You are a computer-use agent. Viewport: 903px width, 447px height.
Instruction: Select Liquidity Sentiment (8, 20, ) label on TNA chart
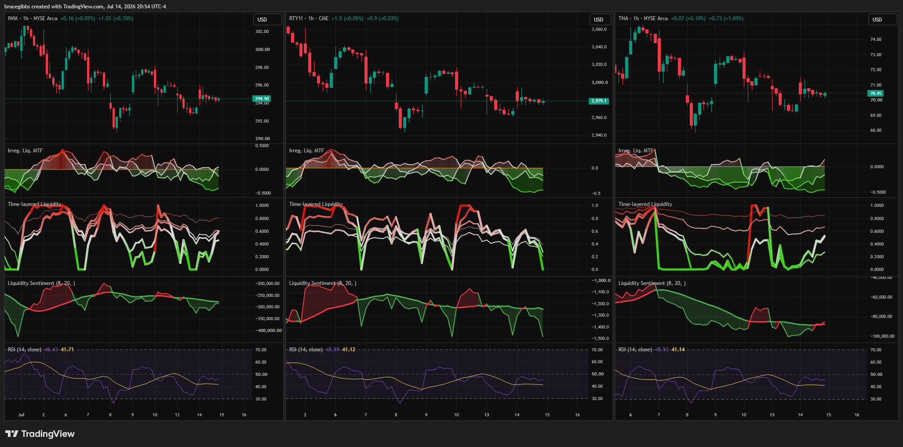coord(652,283)
